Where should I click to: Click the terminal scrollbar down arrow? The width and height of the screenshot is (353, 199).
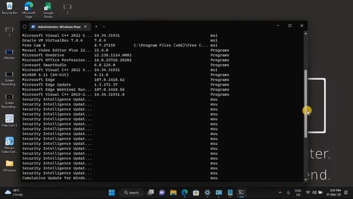(x=306, y=180)
